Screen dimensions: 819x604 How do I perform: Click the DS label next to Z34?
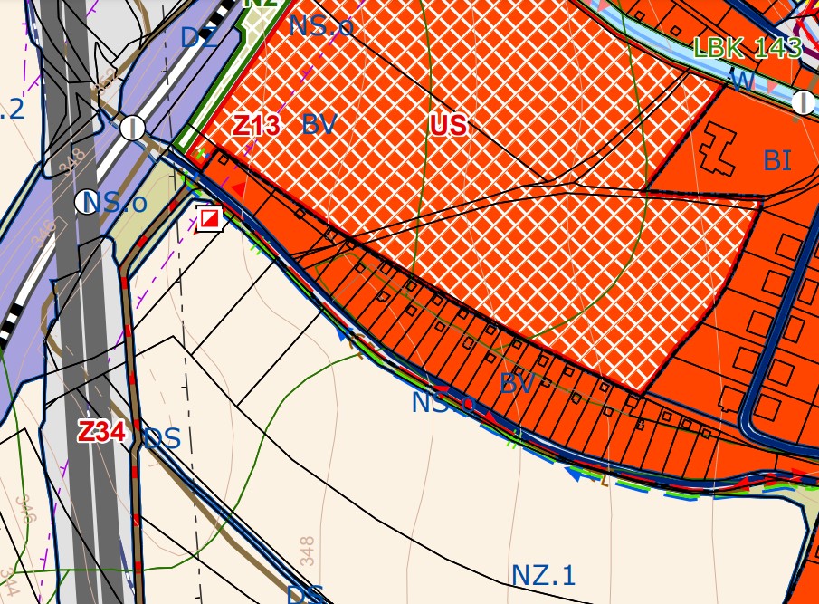tap(162, 440)
